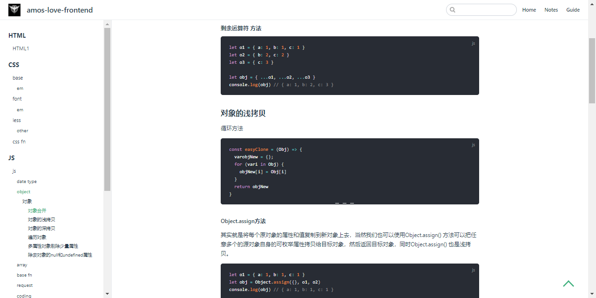Open em under base in sidebar

(20, 88)
